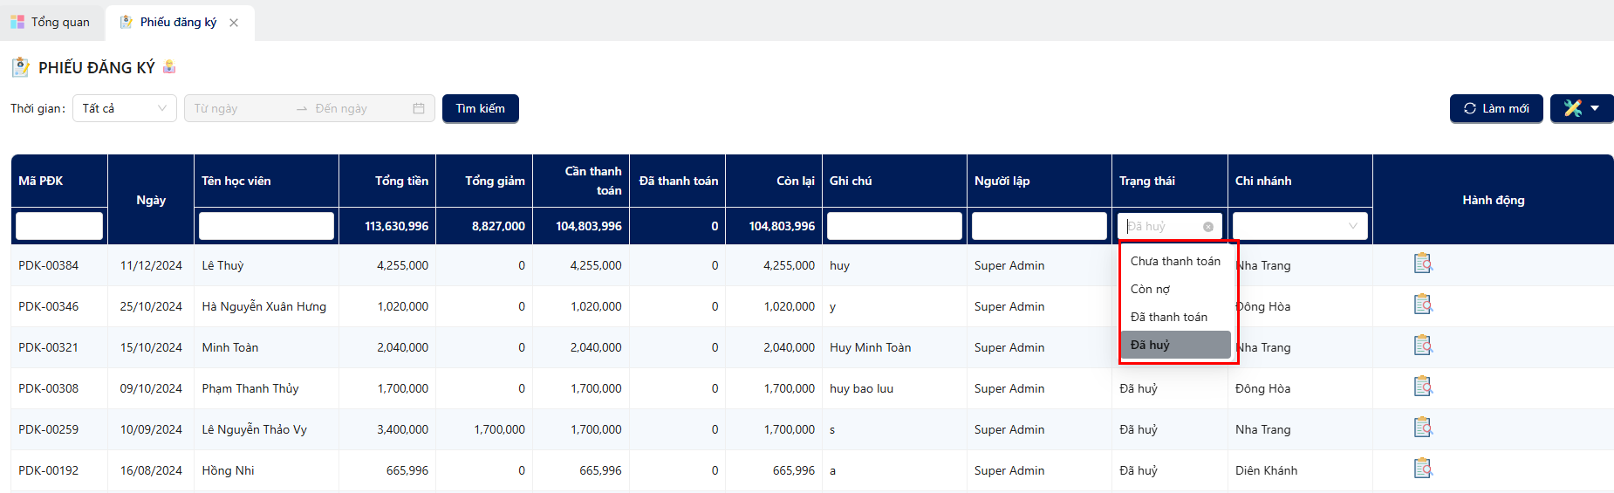
Task: Click the Đã thanh toán column header
Action: (x=678, y=181)
